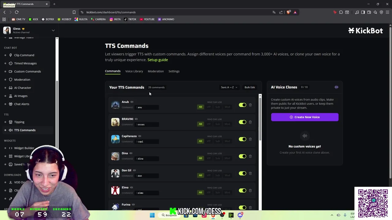Remove the Capitanazo command via trash icon
The height and width of the screenshot is (220, 392).
pos(250,139)
